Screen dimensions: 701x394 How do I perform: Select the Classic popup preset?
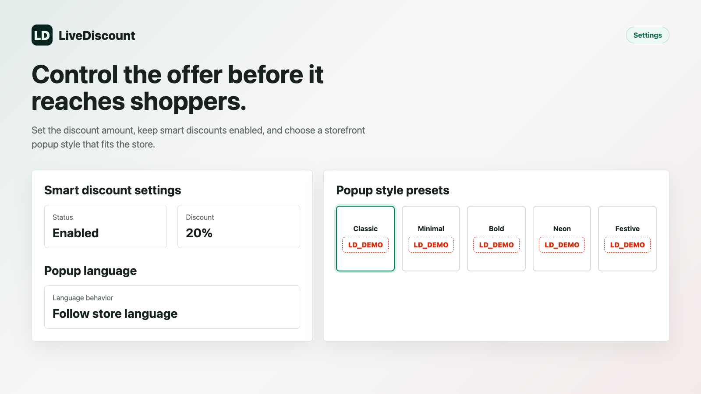pos(365,239)
